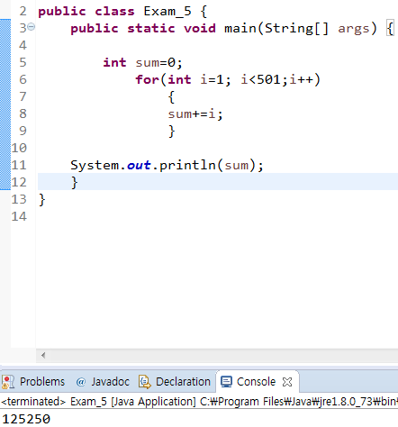Click line number 11 in the gutter
The image size is (398, 427).
coord(19,165)
